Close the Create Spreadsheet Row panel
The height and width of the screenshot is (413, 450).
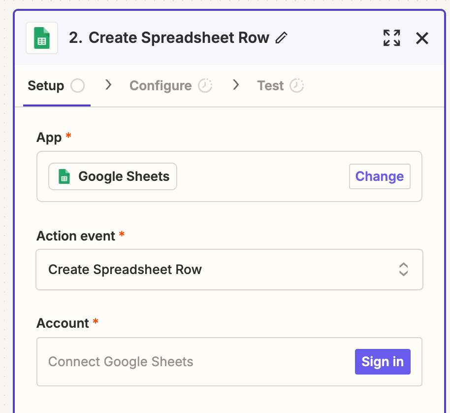pos(422,38)
